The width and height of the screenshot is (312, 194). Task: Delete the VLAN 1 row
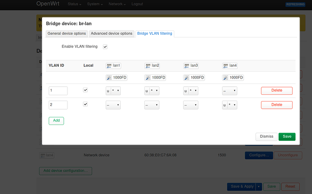pyautogui.click(x=277, y=91)
